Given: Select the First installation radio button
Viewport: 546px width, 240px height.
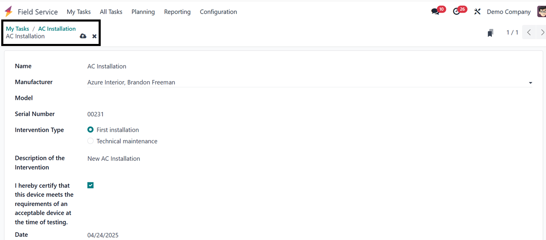Looking at the screenshot, I should pos(91,130).
